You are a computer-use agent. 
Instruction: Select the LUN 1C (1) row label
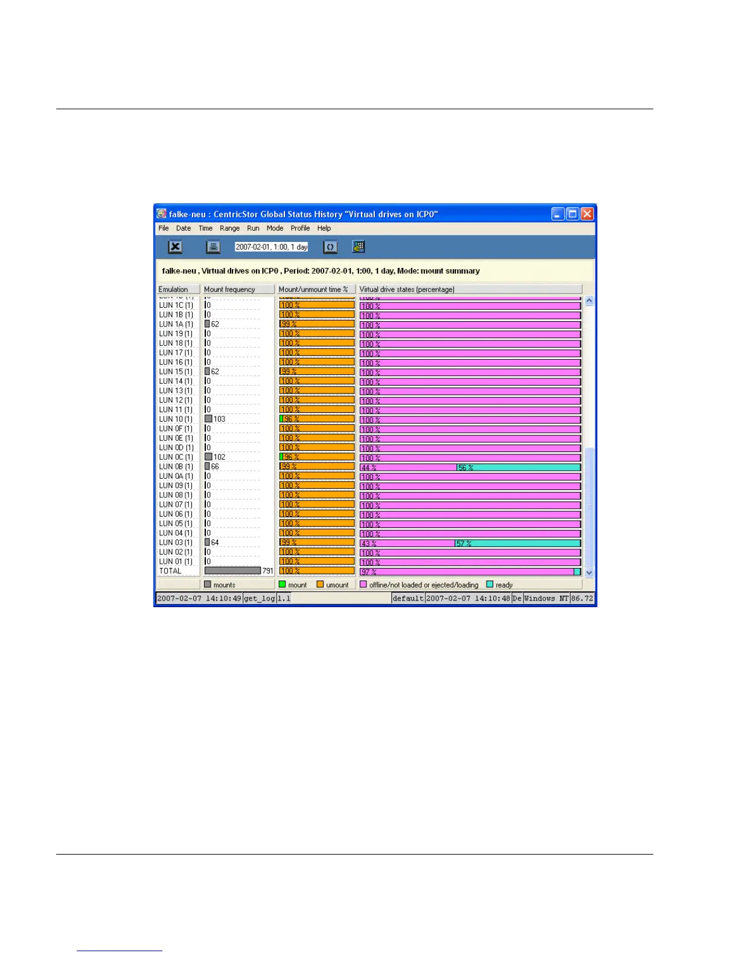(176, 305)
